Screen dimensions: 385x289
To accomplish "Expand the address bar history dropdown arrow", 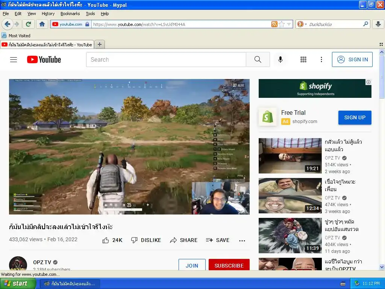I will 289,24.
